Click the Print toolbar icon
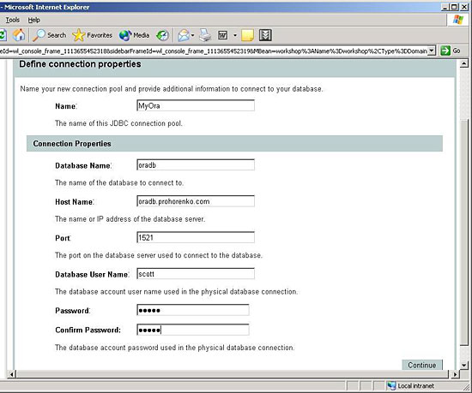472x393 pixels. pyautogui.click(x=206, y=35)
